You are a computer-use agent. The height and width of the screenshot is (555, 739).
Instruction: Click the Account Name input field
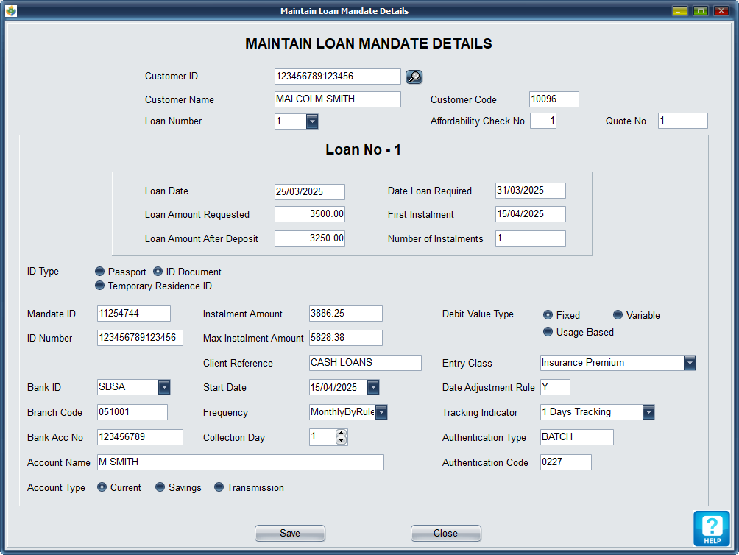pyautogui.click(x=240, y=462)
